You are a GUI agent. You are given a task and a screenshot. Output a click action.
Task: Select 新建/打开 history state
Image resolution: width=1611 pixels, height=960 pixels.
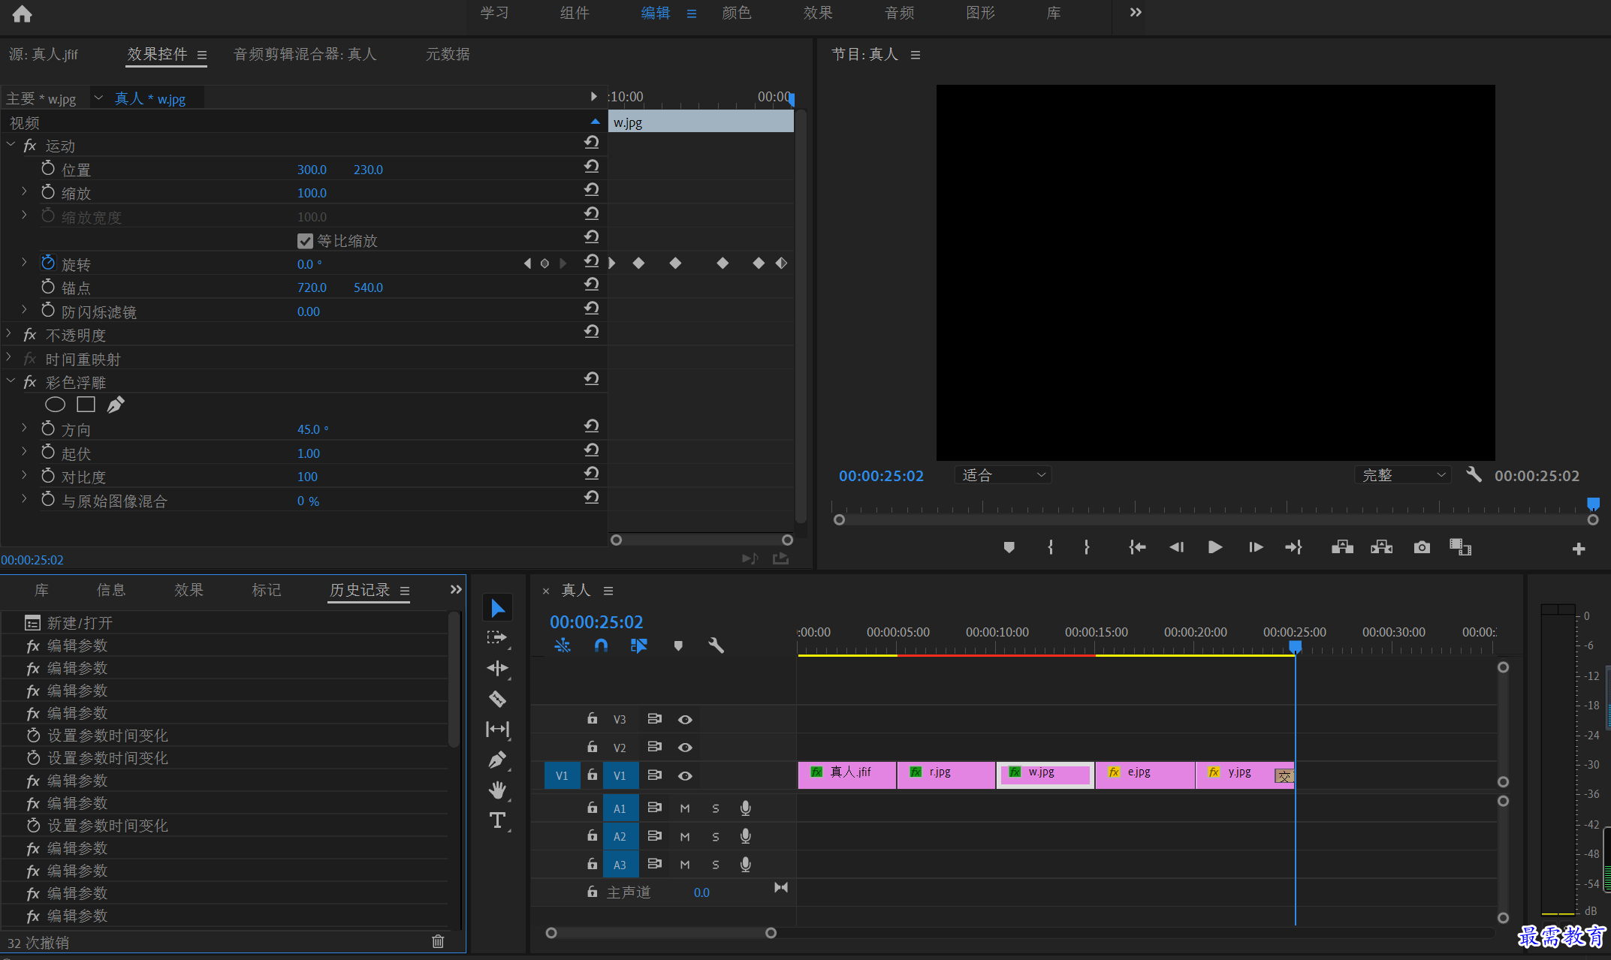[x=225, y=623]
